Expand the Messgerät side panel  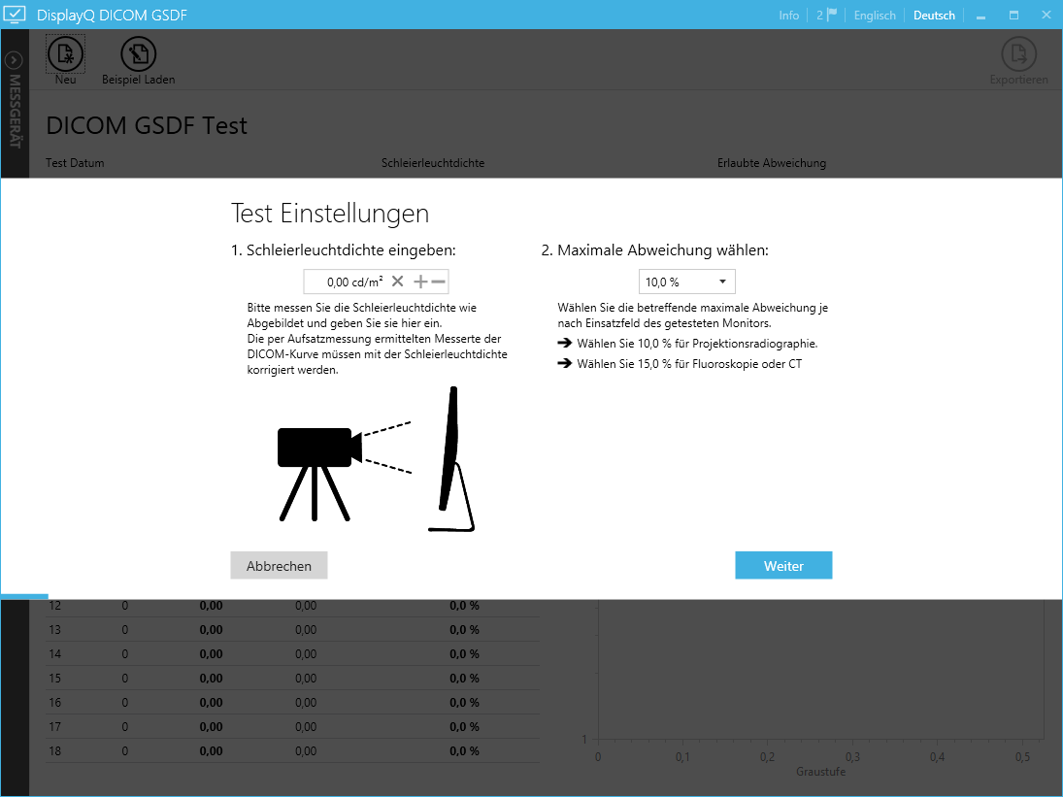coord(14,60)
